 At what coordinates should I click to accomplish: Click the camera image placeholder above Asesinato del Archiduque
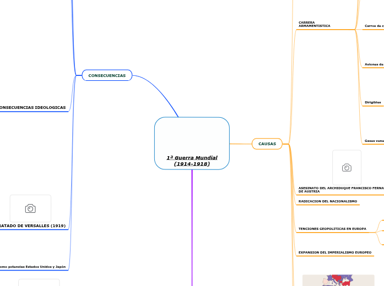[347, 167]
